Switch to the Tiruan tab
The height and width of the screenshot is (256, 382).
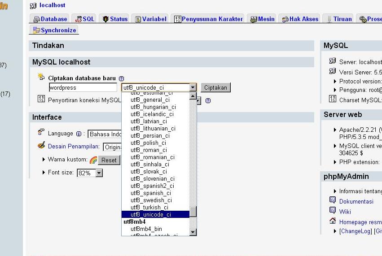(339, 19)
